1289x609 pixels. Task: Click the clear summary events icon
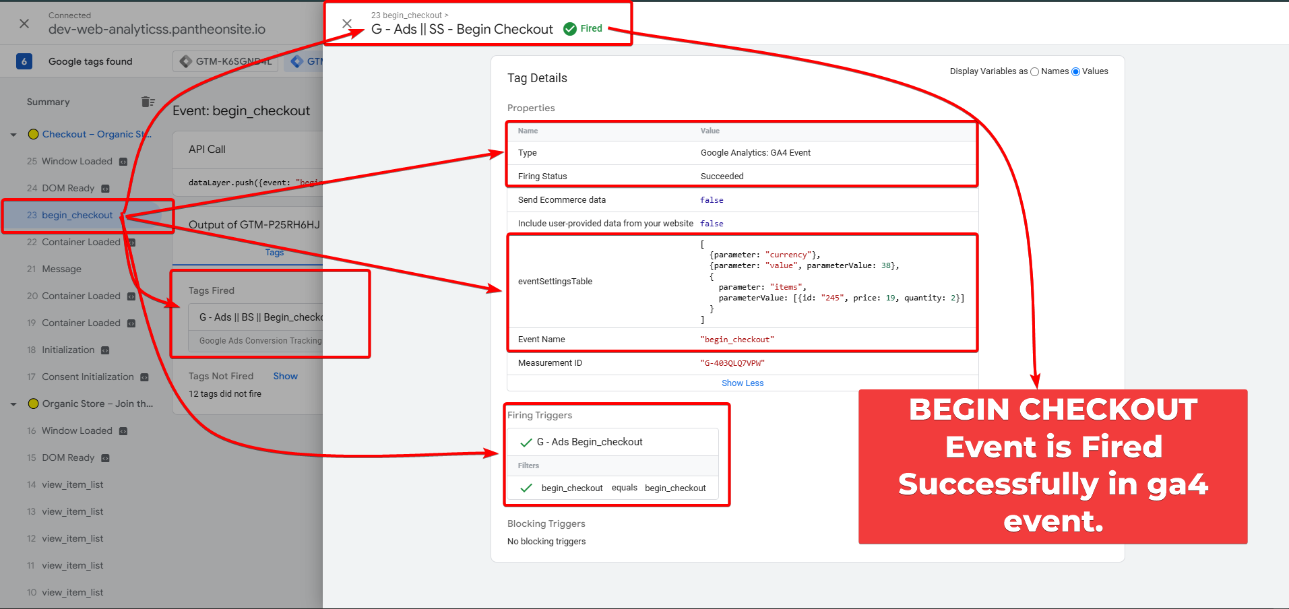148,102
